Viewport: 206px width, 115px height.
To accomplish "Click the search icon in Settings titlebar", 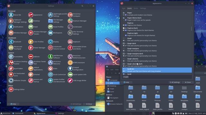I will click(x=82, y=6).
